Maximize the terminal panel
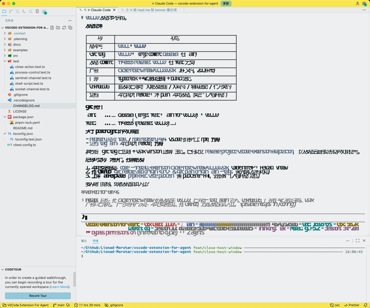The width and height of the screenshot is (370, 308). pyautogui.click(x=358, y=241)
